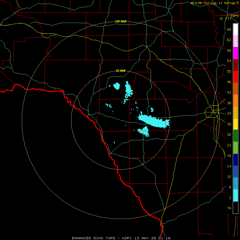Click the 'TH' legend label
Viewport: 240px width, 240px height.
pos(229,208)
